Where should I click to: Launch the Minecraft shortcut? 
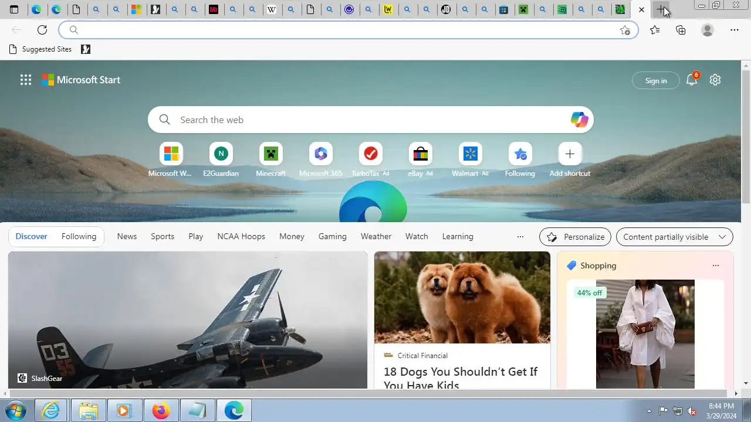(x=270, y=160)
